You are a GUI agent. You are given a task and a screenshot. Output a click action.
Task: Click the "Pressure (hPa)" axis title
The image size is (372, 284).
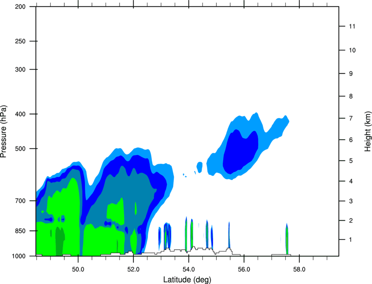(x=4, y=132)
